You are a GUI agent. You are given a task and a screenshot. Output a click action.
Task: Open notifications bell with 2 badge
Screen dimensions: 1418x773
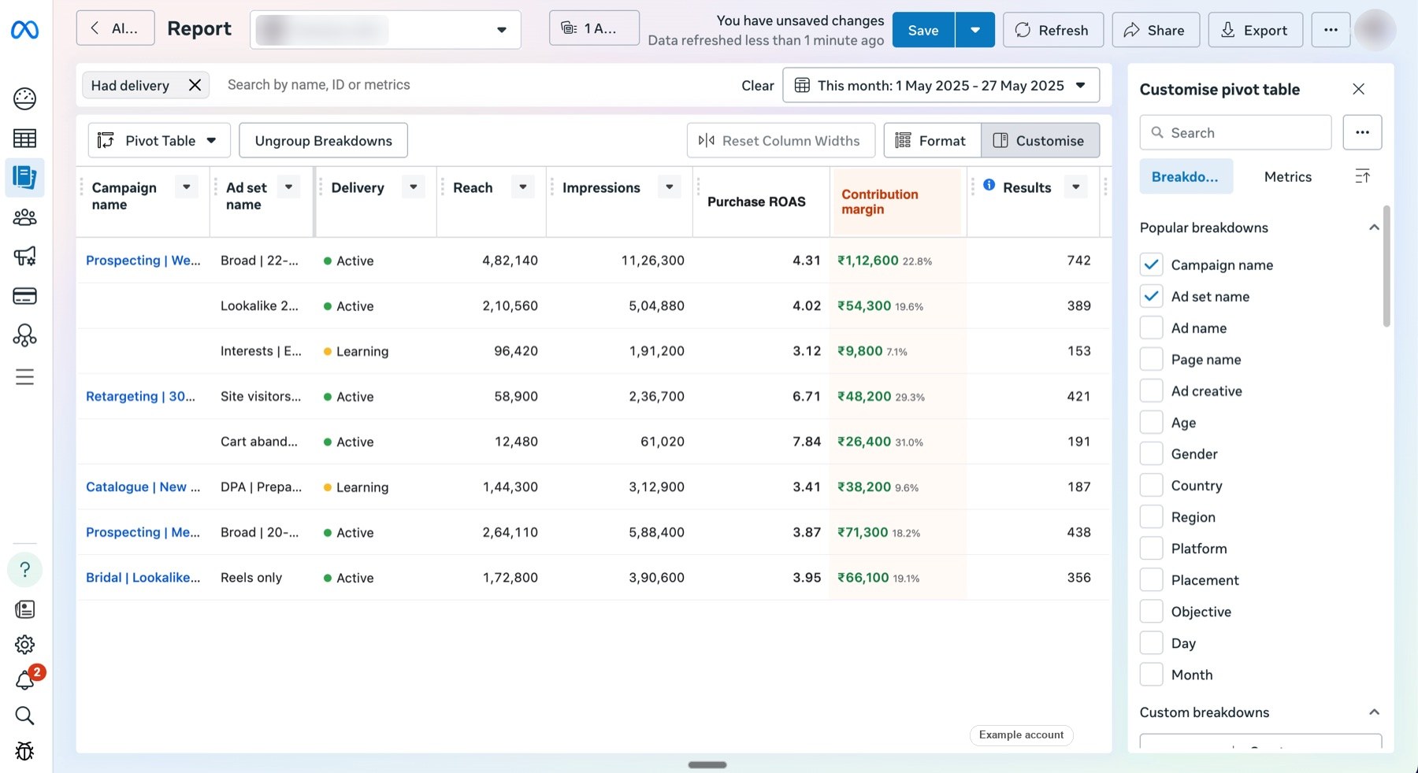pyautogui.click(x=26, y=679)
